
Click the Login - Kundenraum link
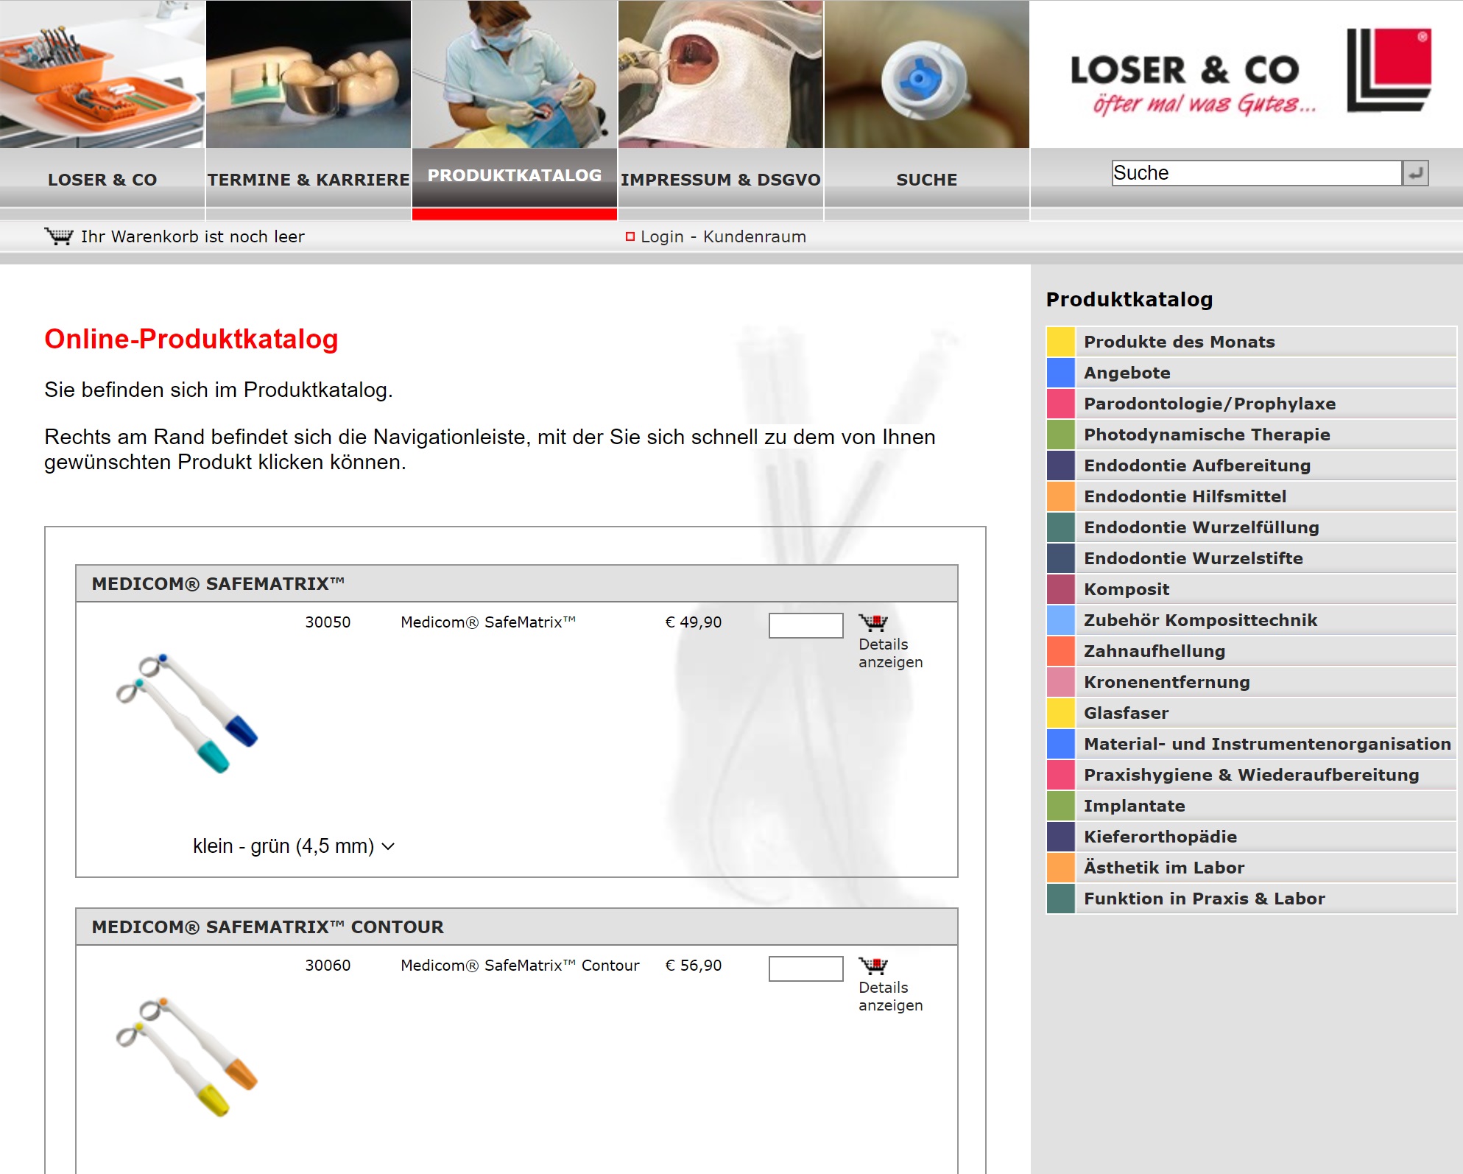723,236
